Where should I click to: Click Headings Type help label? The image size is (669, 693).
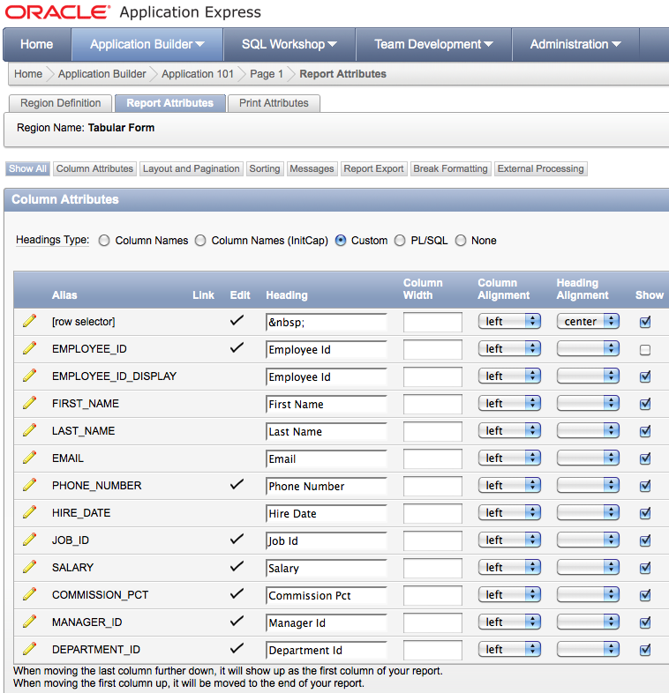53,240
